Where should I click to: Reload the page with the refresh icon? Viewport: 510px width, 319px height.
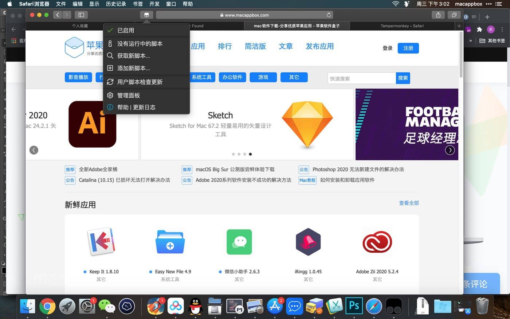pyautogui.click(x=329, y=15)
